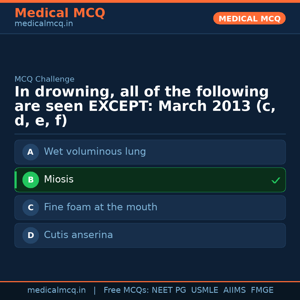This screenshot has height=300, width=300.
Task: Visit the medicalmcq.in footer link
Action: pyautogui.click(x=57, y=290)
